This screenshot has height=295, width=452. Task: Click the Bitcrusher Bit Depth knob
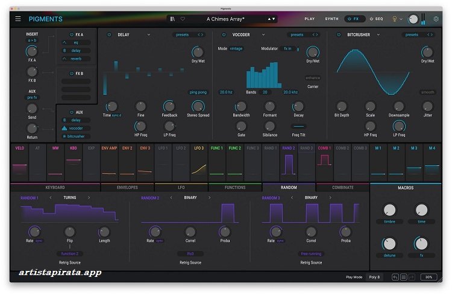tap(342, 107)
